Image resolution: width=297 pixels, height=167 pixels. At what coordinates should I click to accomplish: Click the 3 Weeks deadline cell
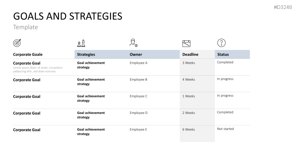(x=188, y=63)
